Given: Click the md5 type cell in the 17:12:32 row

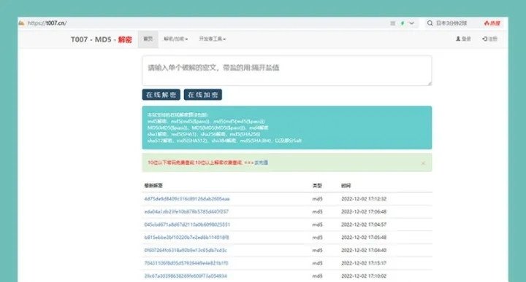Looking at the screenshot, I should [317, 199].
